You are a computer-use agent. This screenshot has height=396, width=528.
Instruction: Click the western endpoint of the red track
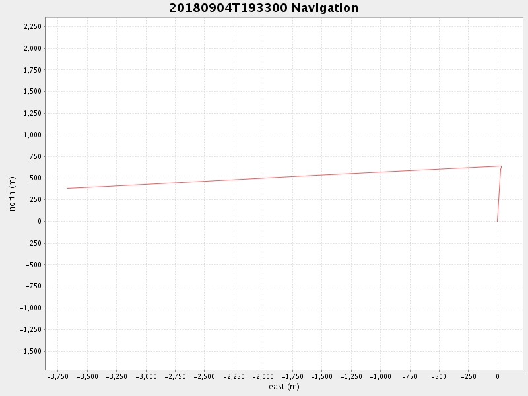67,188
